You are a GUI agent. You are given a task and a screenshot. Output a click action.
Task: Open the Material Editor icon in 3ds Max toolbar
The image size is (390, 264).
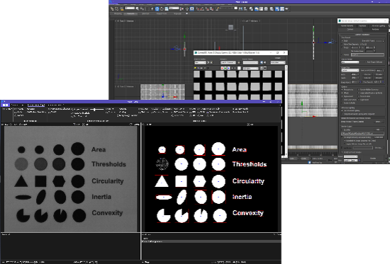(272, 8)
